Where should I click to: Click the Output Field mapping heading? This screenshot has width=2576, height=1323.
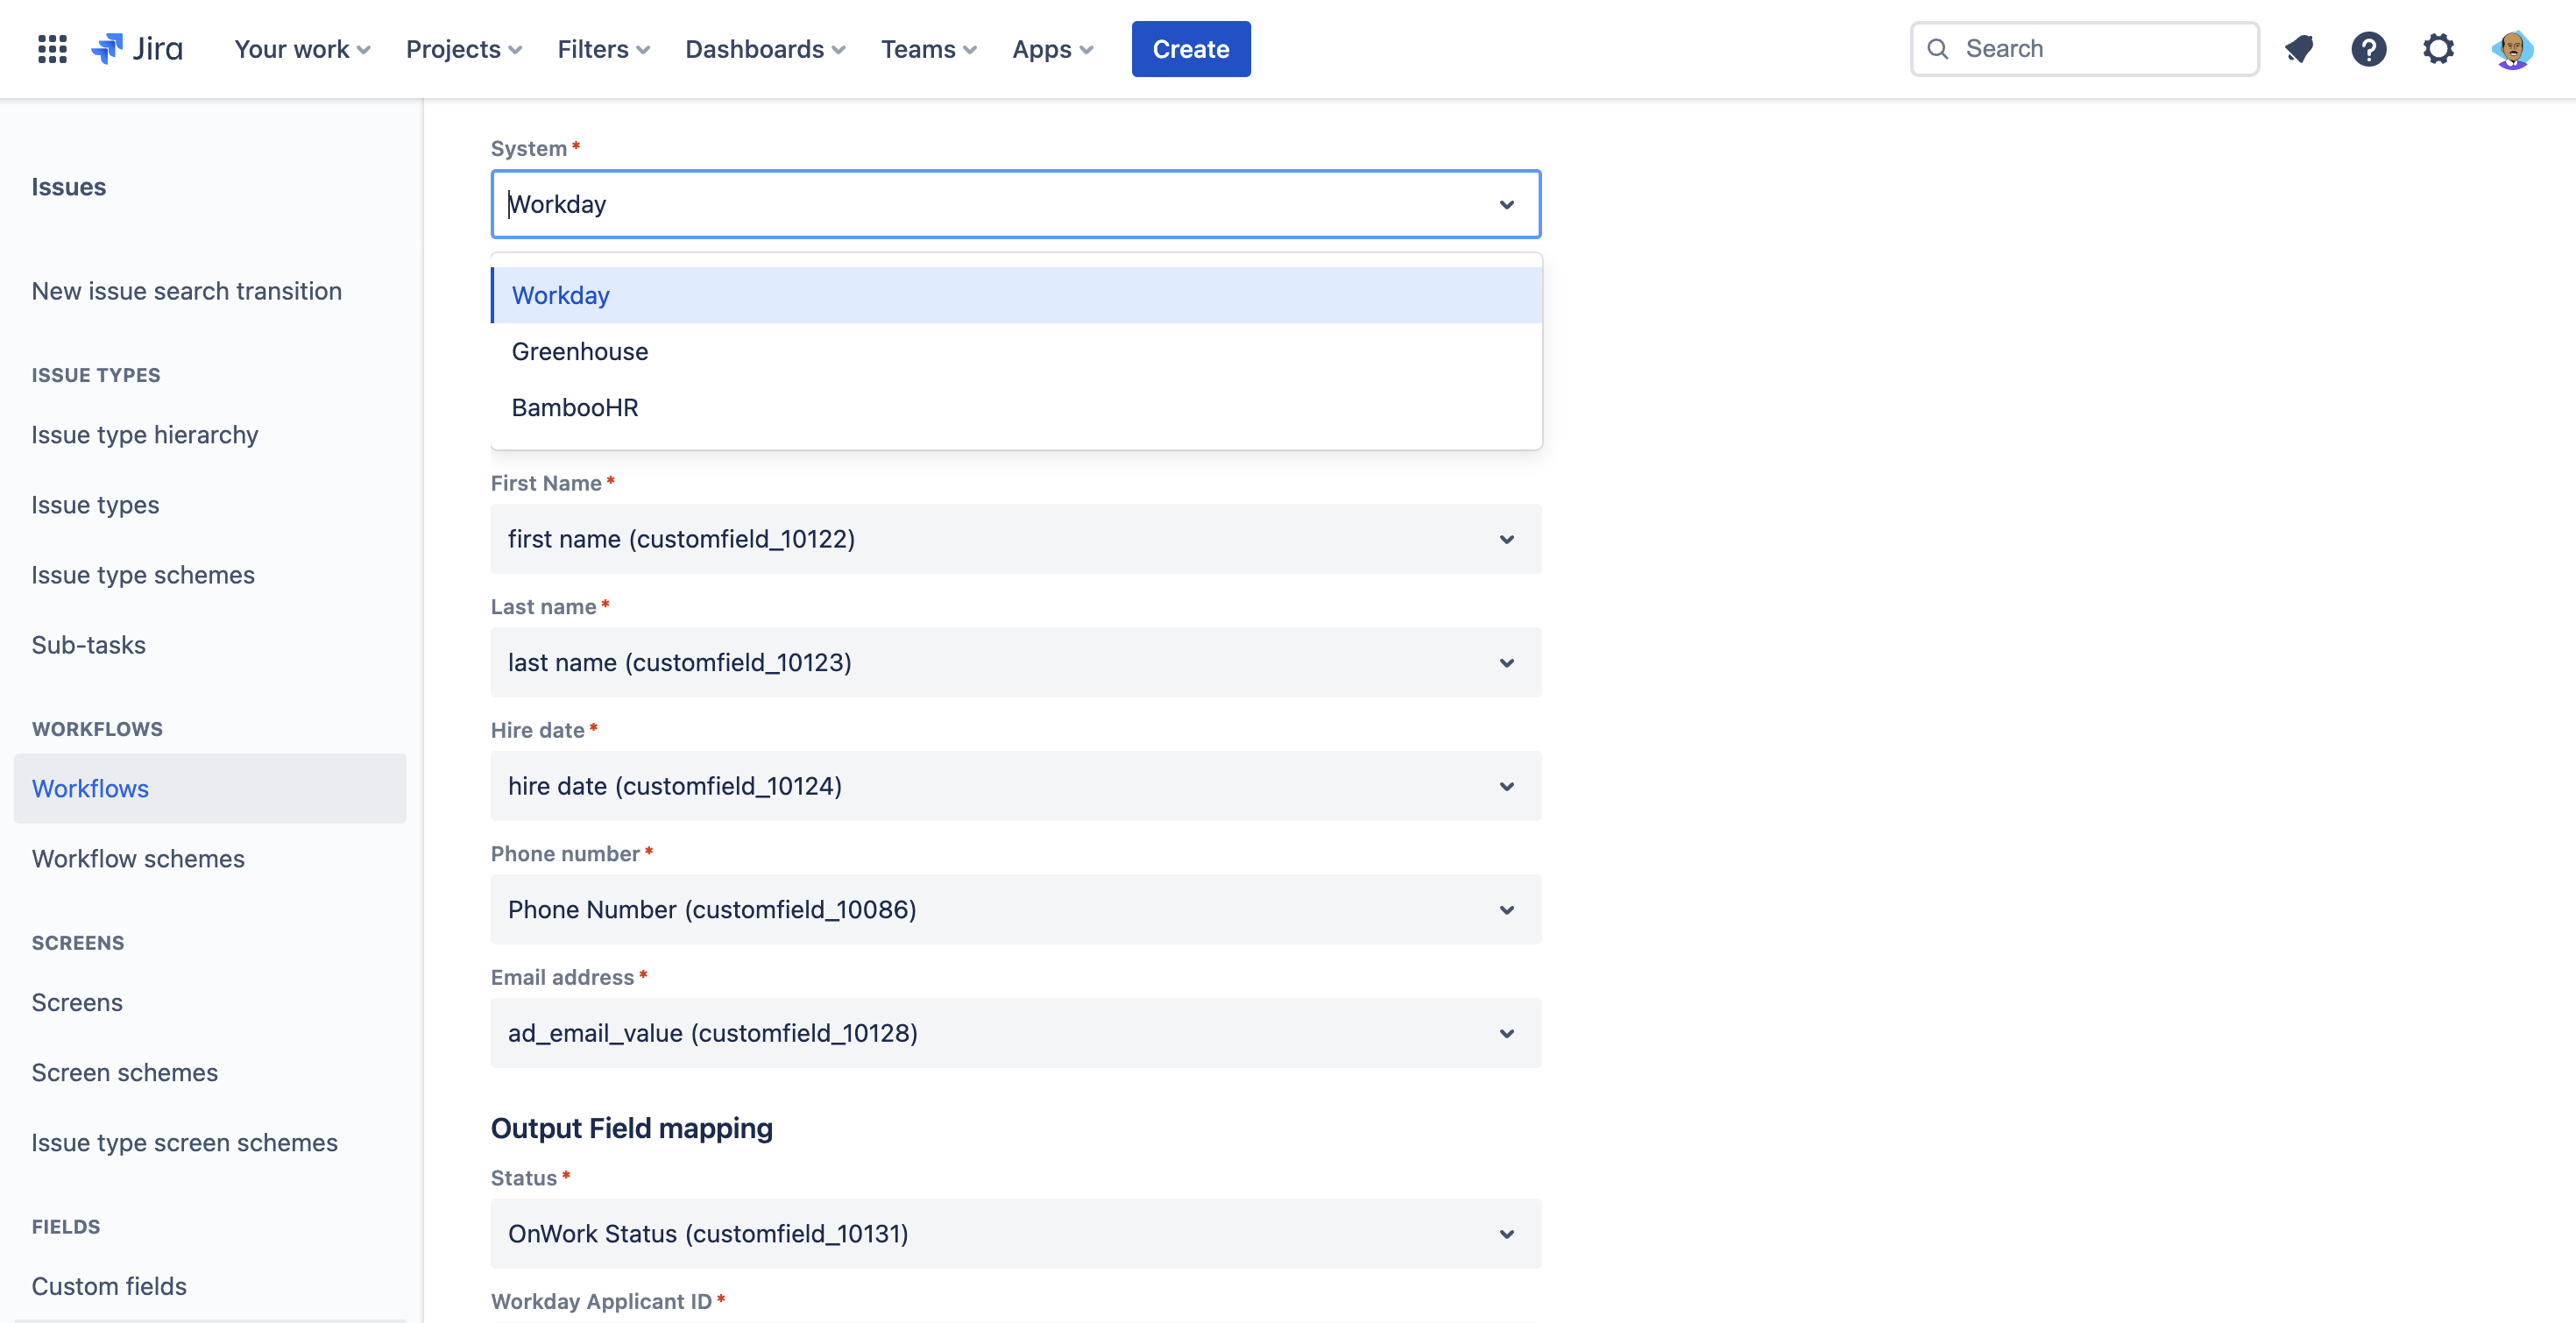pos(631,1128)
